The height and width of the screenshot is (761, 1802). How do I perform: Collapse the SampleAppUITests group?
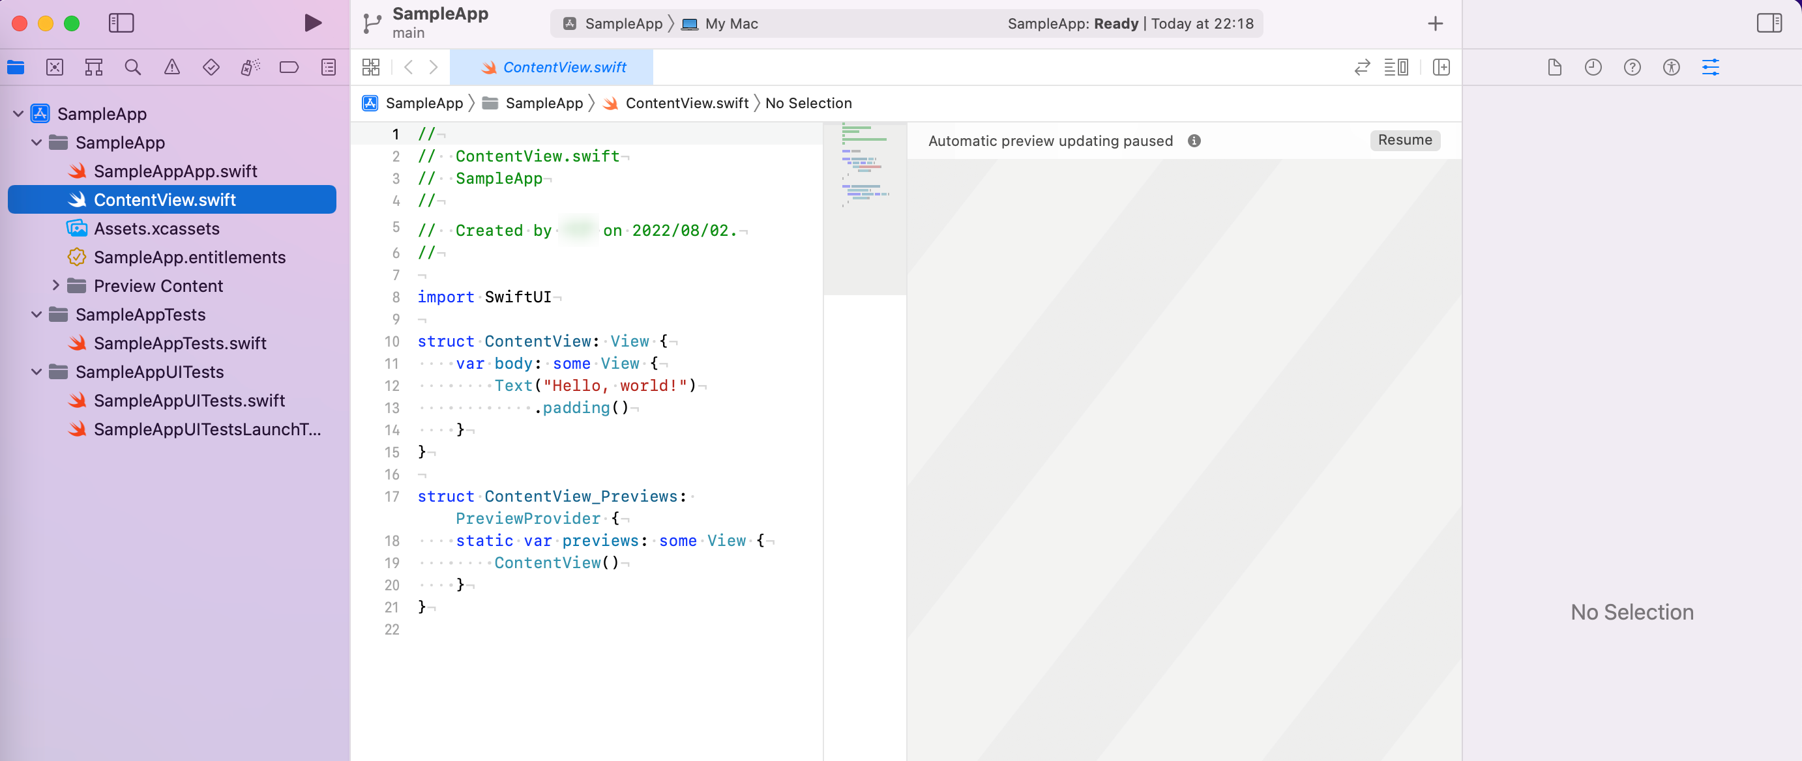[37, 371]
